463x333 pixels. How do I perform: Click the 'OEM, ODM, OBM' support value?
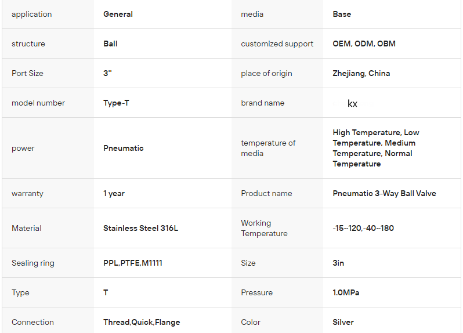[x=364, y=44]
